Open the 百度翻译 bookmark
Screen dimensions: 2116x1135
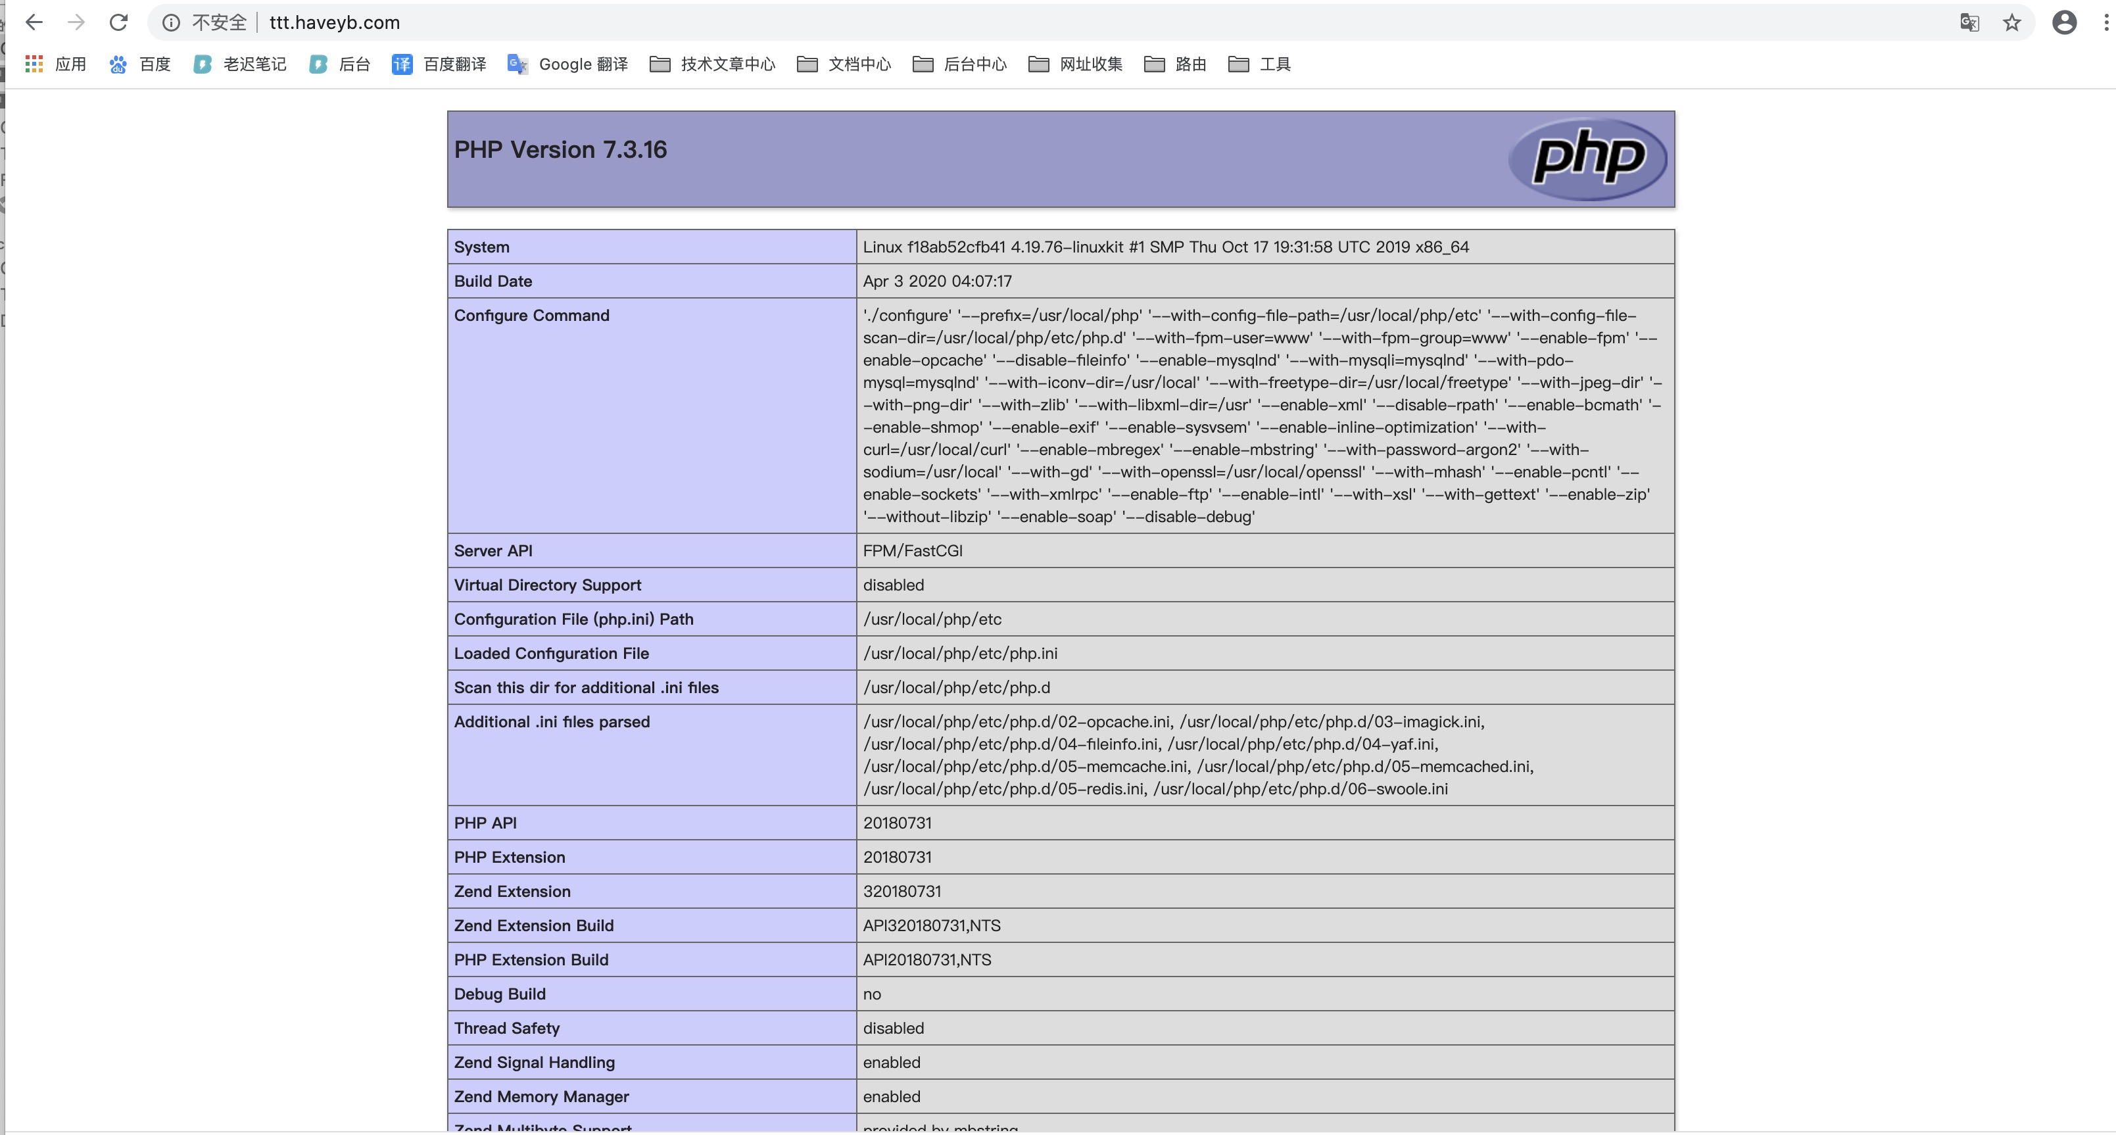[439, 64]
